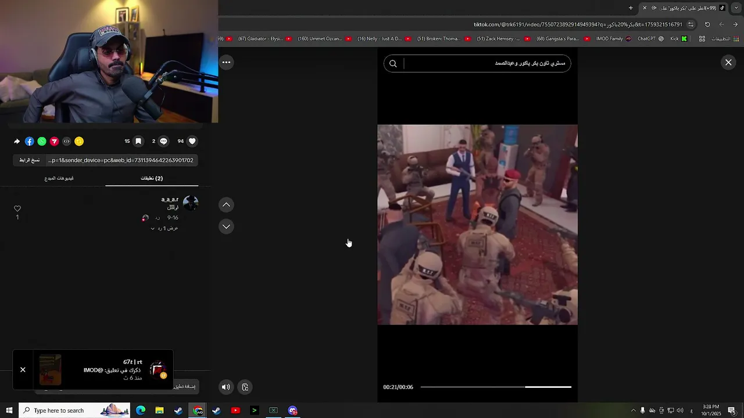
Task: Open the notification video thumbnail
Action: click(50, 370)
